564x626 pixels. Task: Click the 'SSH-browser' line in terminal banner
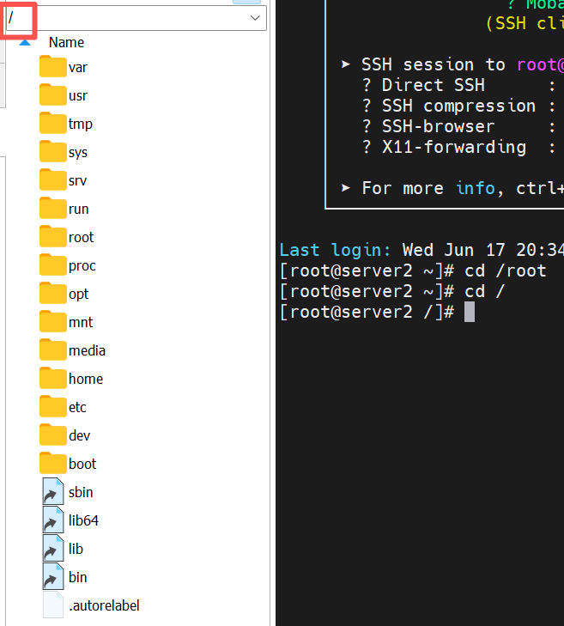click(459, 126)
